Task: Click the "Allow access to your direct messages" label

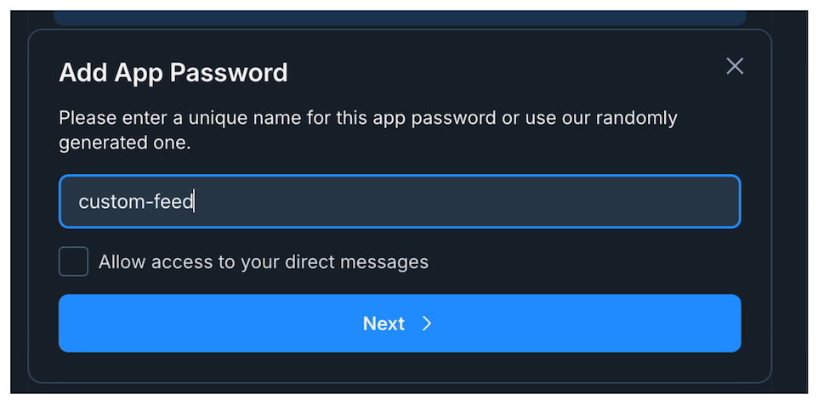Action: coord(263,261)
